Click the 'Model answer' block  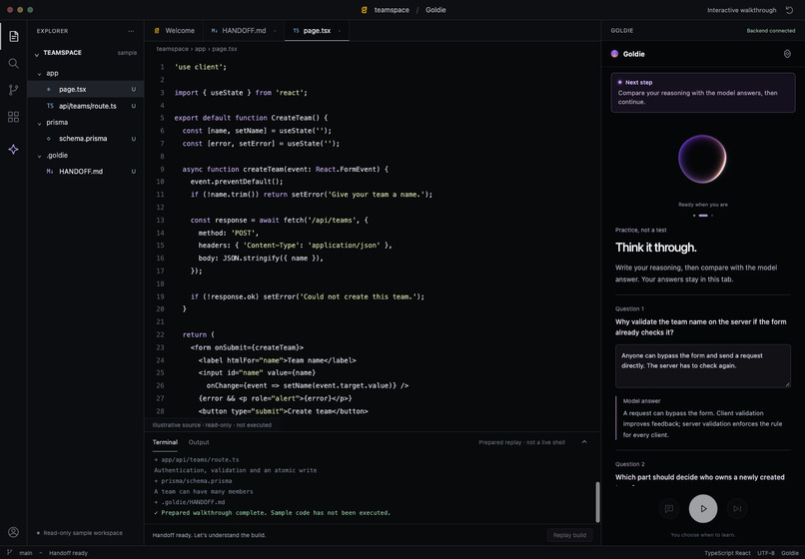703,418
